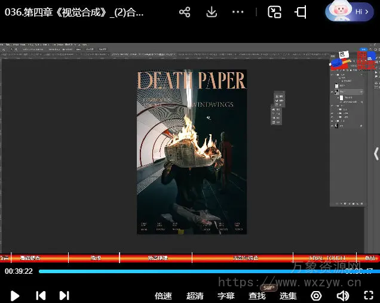The width and height of the screenshot is (380, 303).
Task: Enter fullscreen mode
Action: pyautogui.click(x=369, y=295)
